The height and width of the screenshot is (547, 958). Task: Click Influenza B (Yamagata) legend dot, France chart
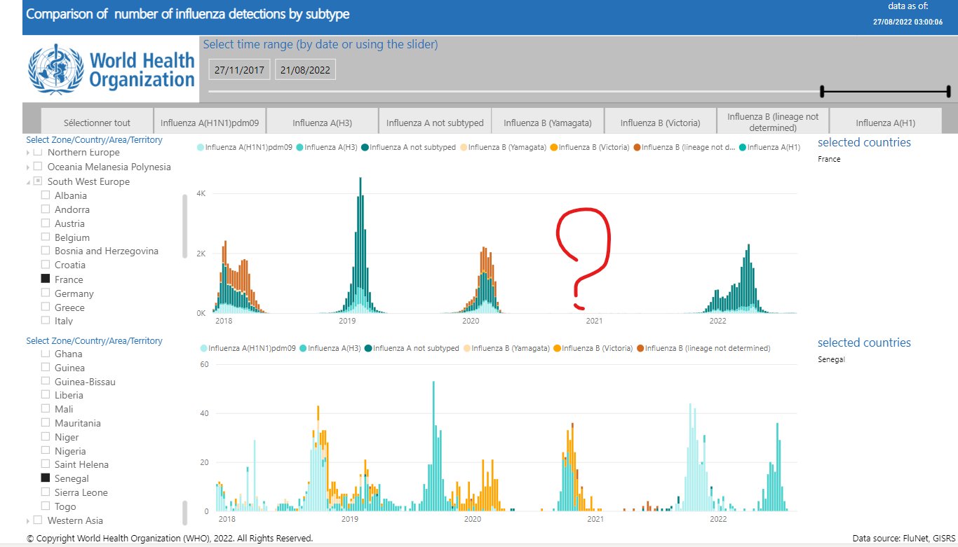click(x=464, y=148)
